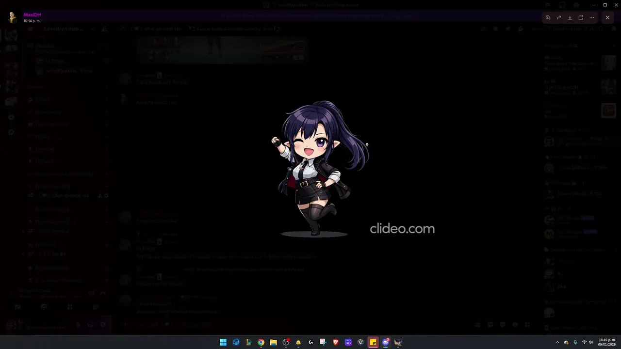Click the microphone tray icon
Viewport: 621px width, 349px height.
(x=575, y=342)
